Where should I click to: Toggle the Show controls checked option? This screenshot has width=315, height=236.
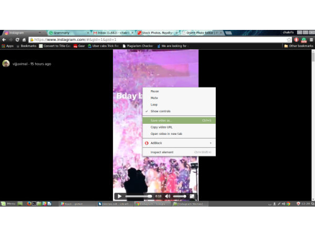pyautogui.click(x=161, y=111)
